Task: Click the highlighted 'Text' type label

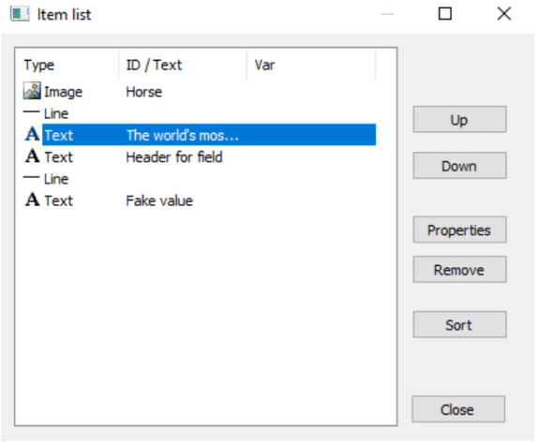Action: click(x=59, y=136)
